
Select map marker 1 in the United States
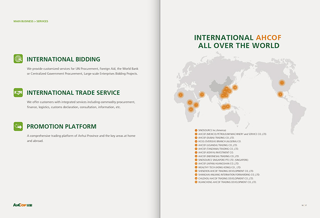[282, 83]
